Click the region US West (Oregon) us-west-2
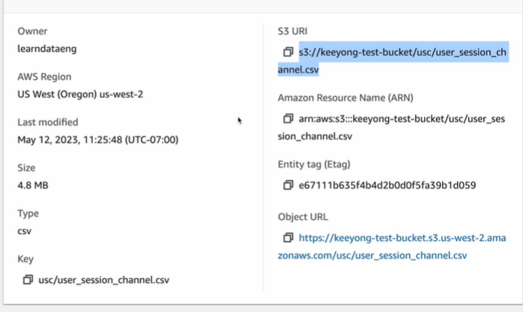Screen dimensions: 523x312 [x=80, y=94]
